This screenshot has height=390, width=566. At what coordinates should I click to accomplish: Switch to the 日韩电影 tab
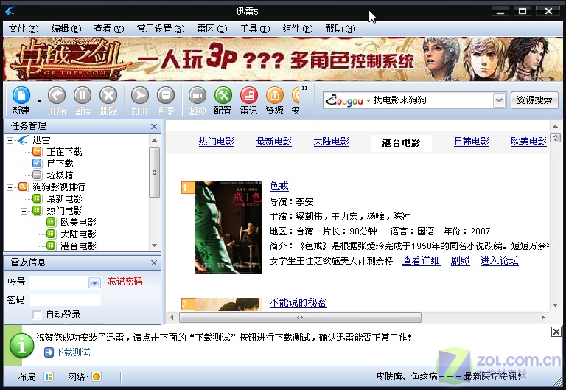(472, 142)
